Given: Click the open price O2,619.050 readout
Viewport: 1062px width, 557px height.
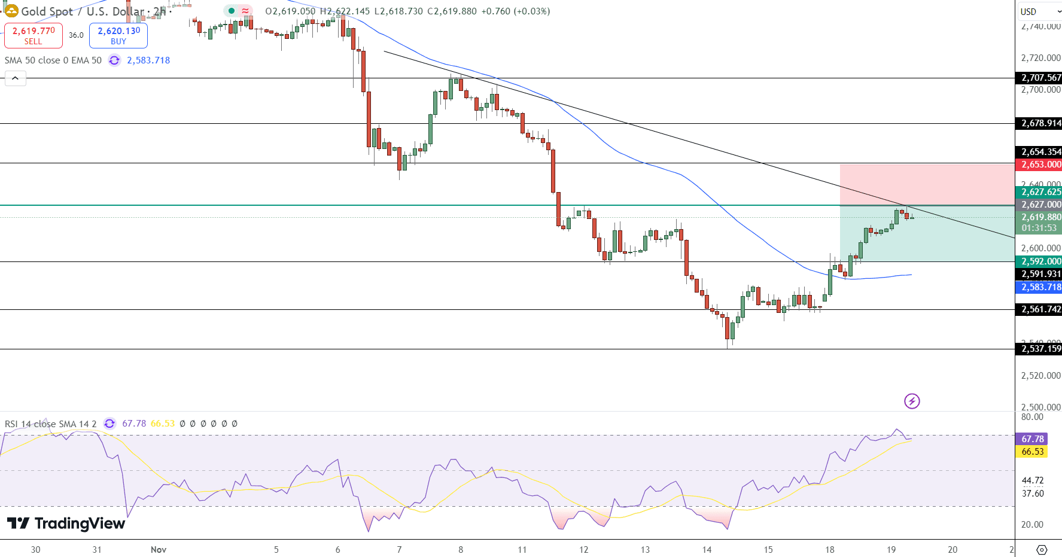Looking at the screenshot, I should click(290, 11).
